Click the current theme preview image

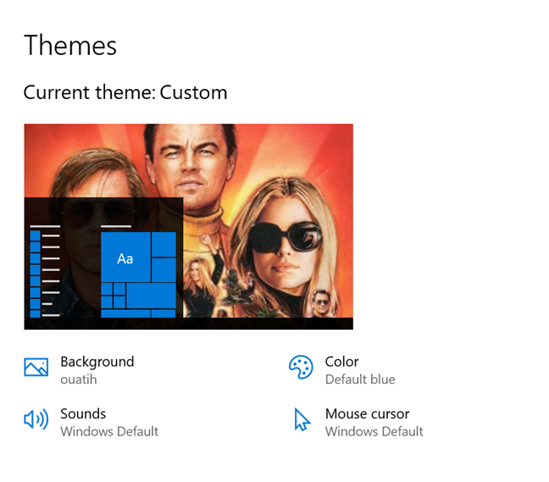188,226
